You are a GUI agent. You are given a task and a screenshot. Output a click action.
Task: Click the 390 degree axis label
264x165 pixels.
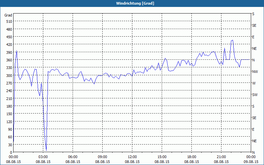[10, 52]
